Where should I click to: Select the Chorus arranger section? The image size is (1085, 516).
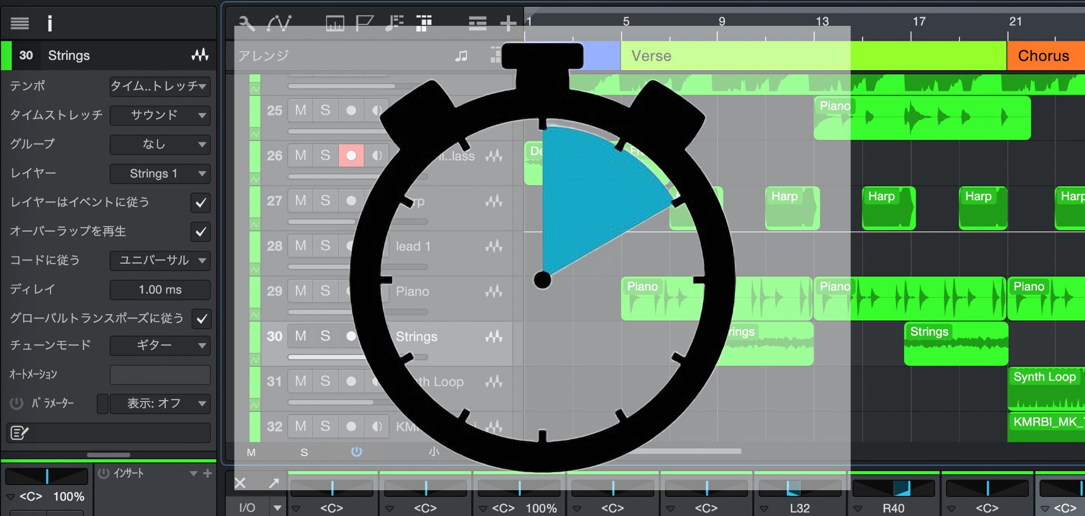point(1046,56)
